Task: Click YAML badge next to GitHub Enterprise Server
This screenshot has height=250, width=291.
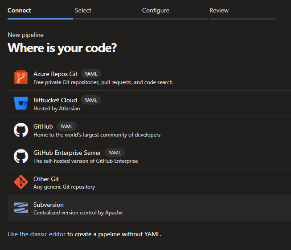Action: click(115, 153)
